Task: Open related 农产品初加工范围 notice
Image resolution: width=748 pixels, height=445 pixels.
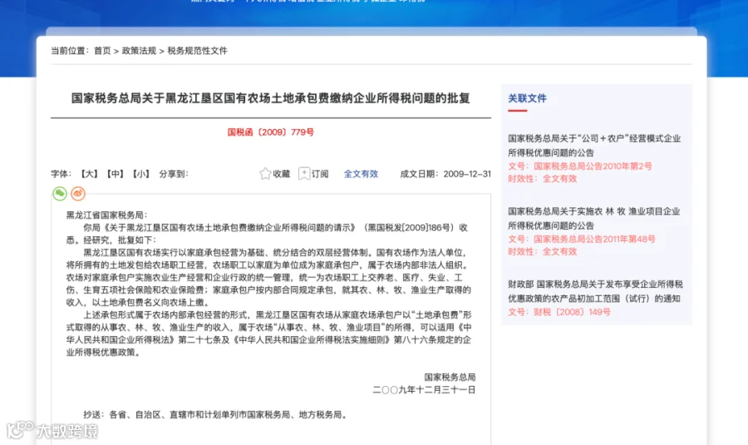Action: tap(595, 291)
